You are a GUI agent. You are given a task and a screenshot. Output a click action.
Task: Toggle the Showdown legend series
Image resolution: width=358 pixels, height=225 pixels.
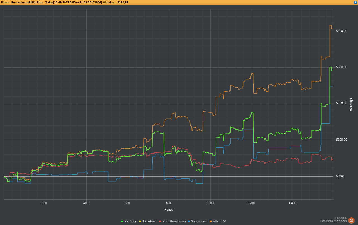198,221
